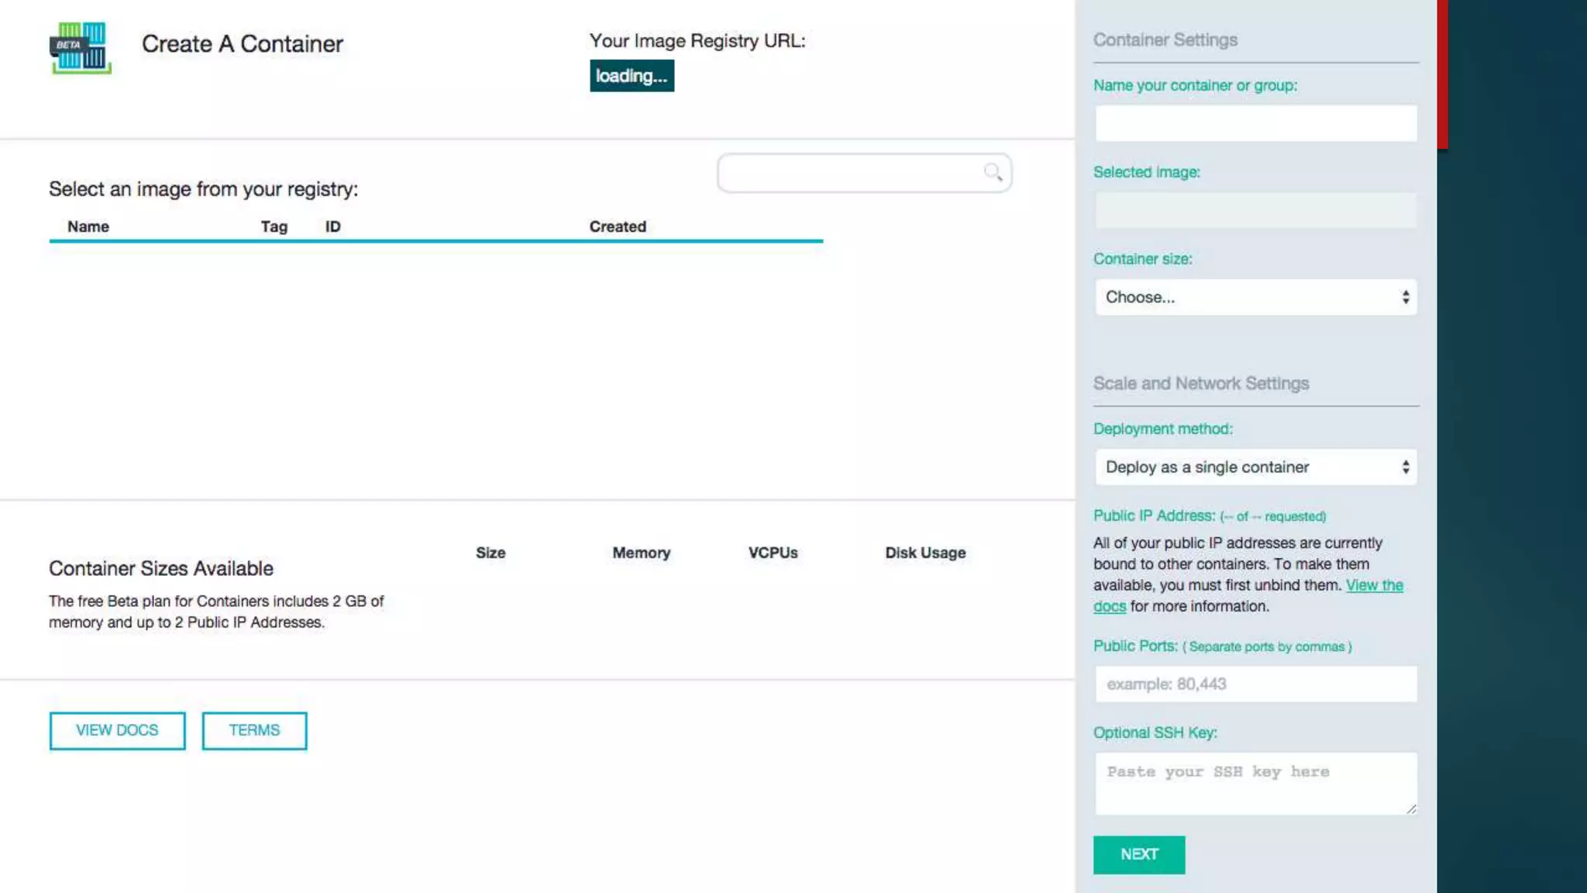Screen dimensions: 1587x893
Task: Click the Next button
Action: (x=1138, y=854)
